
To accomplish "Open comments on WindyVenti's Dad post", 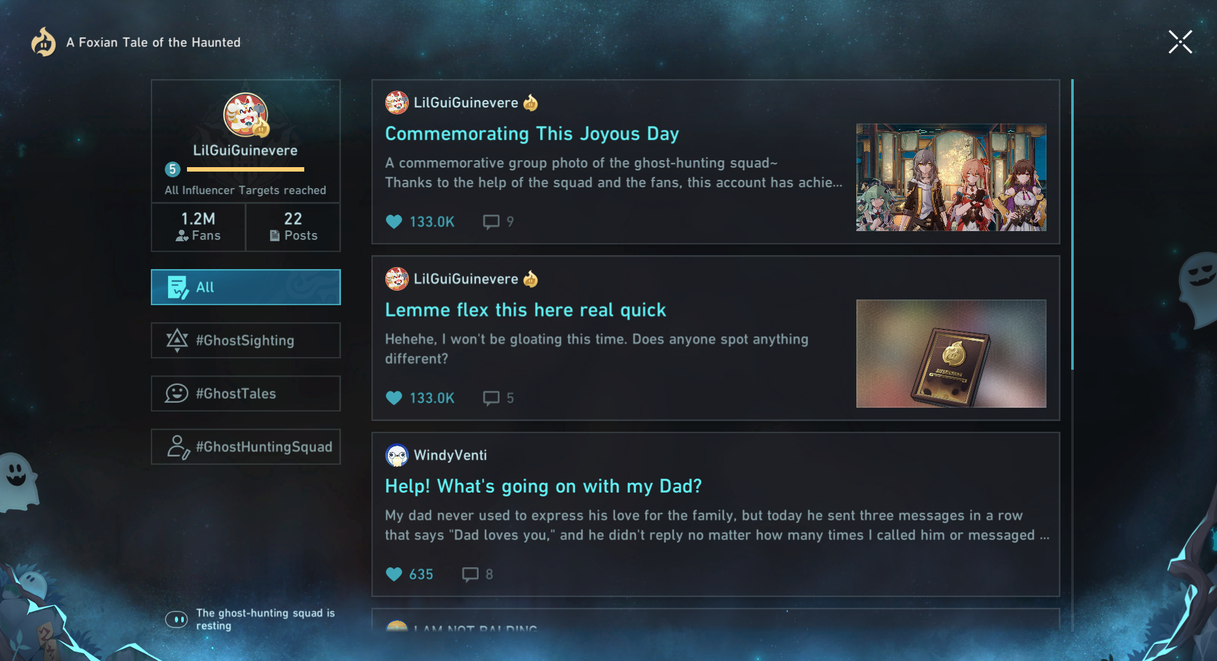I will click(470, 574).
